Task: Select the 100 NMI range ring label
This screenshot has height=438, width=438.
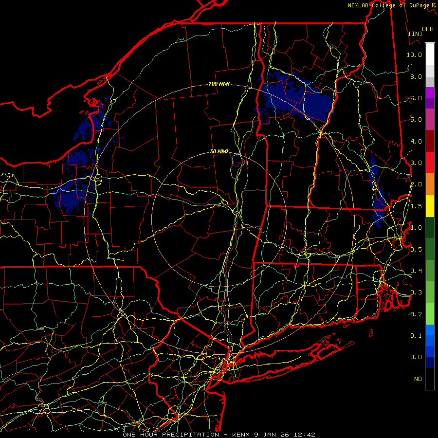Action: point(219,84)
